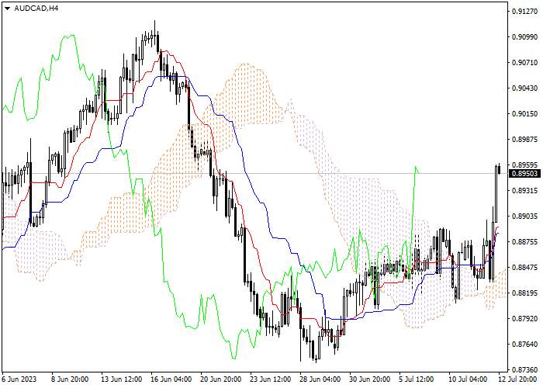Click price level 0.91270 on the scale
543x388 pixels.
(x=526, y=11)
